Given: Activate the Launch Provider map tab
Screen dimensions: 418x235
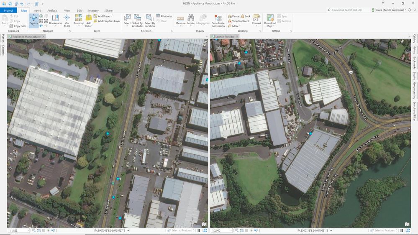Looking at the screenshot, I should click(225, 37).
